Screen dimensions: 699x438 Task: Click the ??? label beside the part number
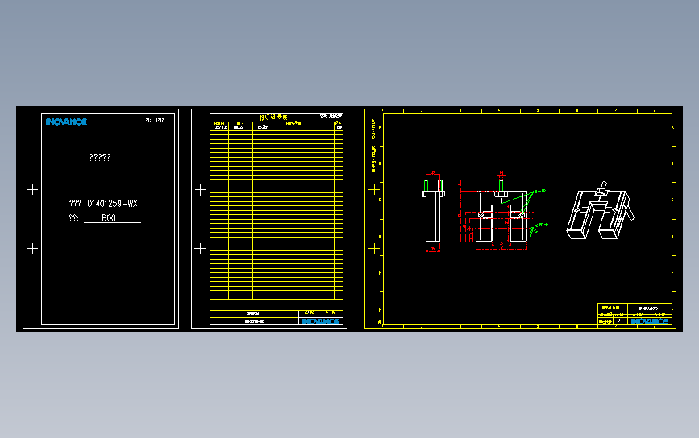(x=75, y=204)
